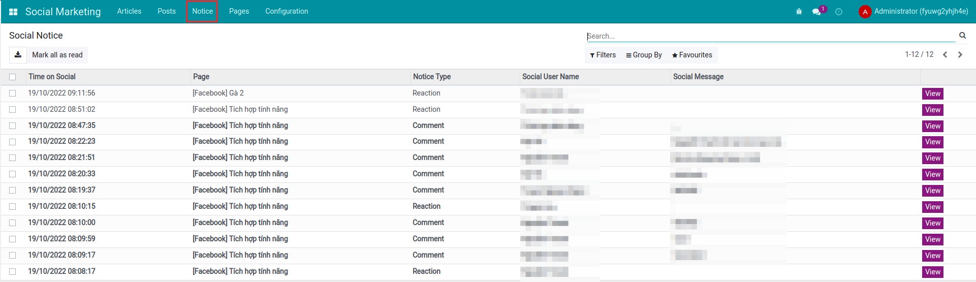Open the conversations chat bubble icon
This screenshot has height=282, width=976.
coord(816,12)
